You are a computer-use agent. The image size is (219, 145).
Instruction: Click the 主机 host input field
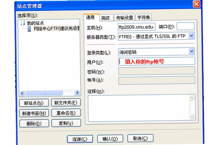pyautogui.click(x=136, y=27)
